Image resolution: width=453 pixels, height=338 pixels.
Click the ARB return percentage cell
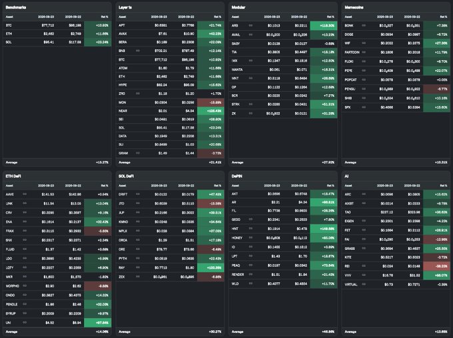(324, 26)
